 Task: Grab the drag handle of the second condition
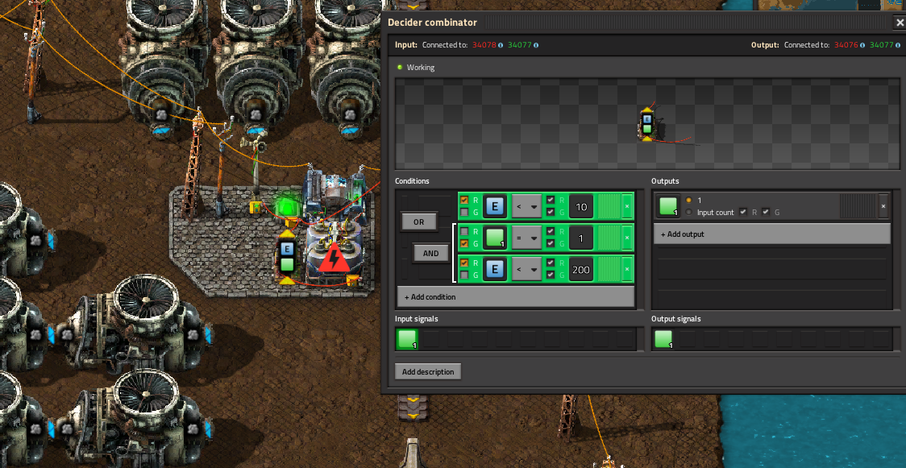point(609,237)
